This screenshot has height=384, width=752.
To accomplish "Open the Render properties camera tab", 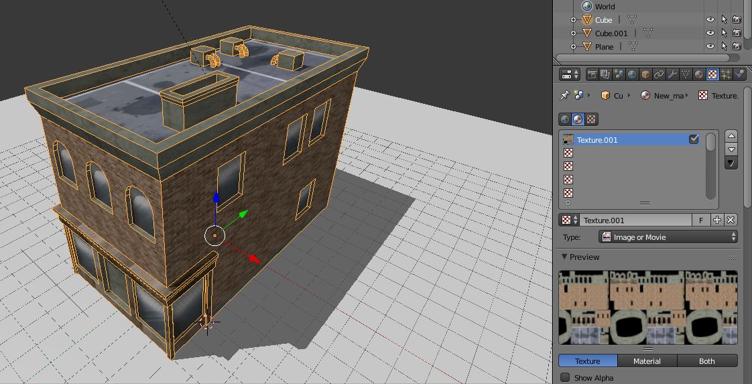I will click(x=592, y=74).
